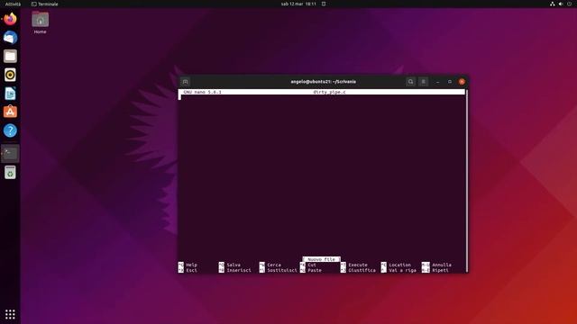Viewport: 577px width, 324px height.
Task: Click the Nuovo file status message
Action: (321, 259)
